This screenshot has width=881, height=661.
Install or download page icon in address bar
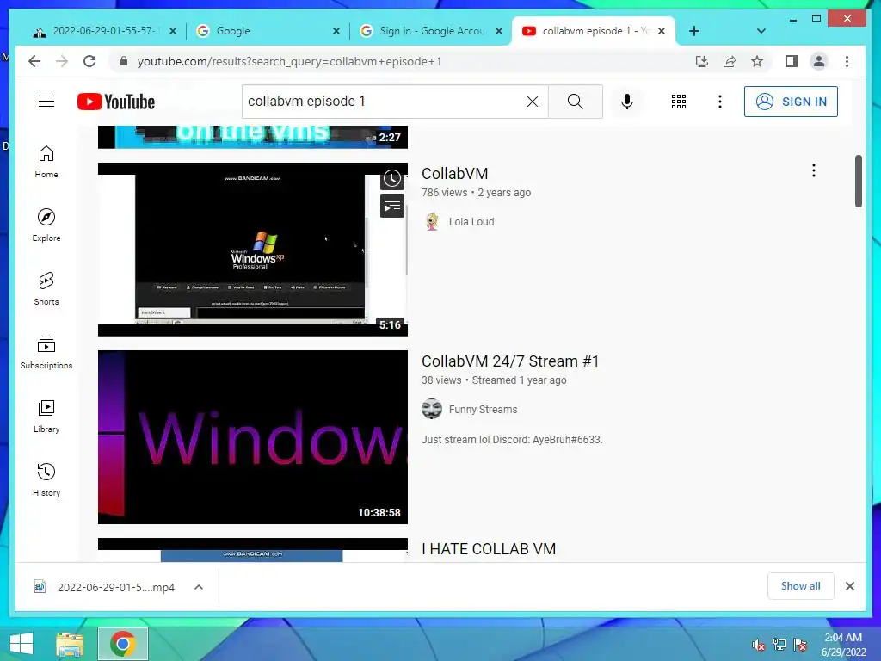pyautogui.click(x=702, y=61)
